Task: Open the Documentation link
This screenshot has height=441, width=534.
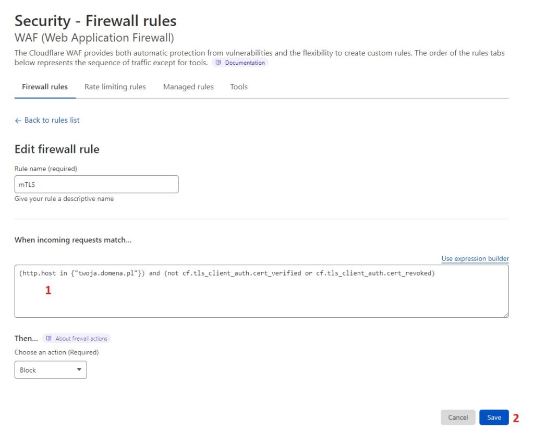Action: pyautogui.click(x=240, y=62)
